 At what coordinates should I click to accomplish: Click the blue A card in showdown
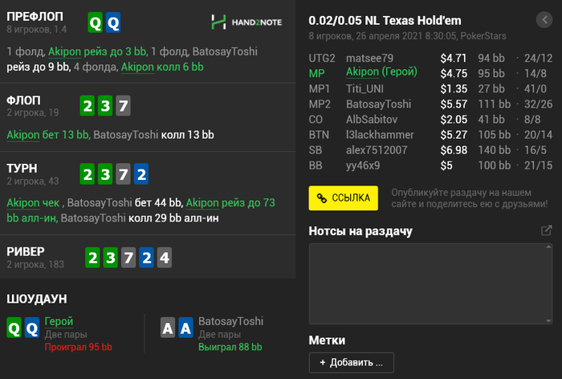point(185,328)
